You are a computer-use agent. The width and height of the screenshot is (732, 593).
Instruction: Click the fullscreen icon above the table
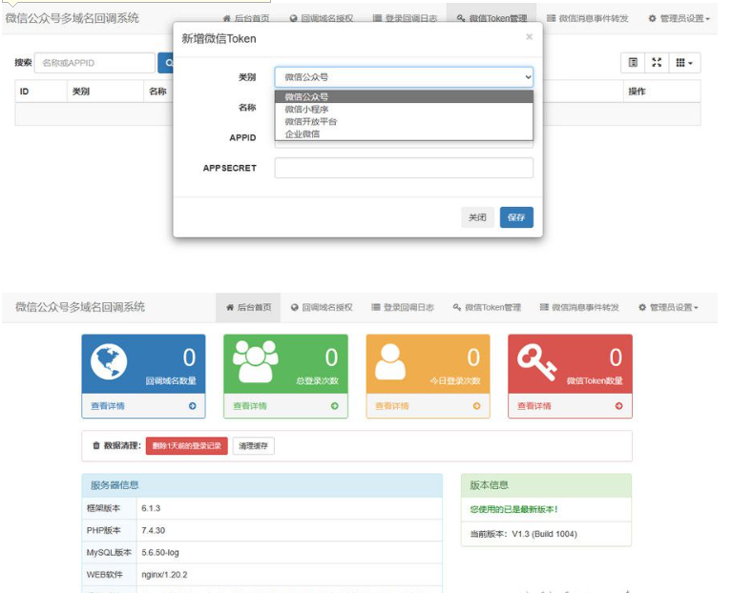[x=656, y=63]
